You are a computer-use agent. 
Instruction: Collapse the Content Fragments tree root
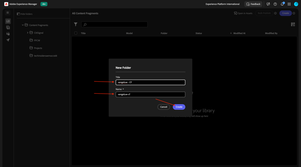point(22,25)
